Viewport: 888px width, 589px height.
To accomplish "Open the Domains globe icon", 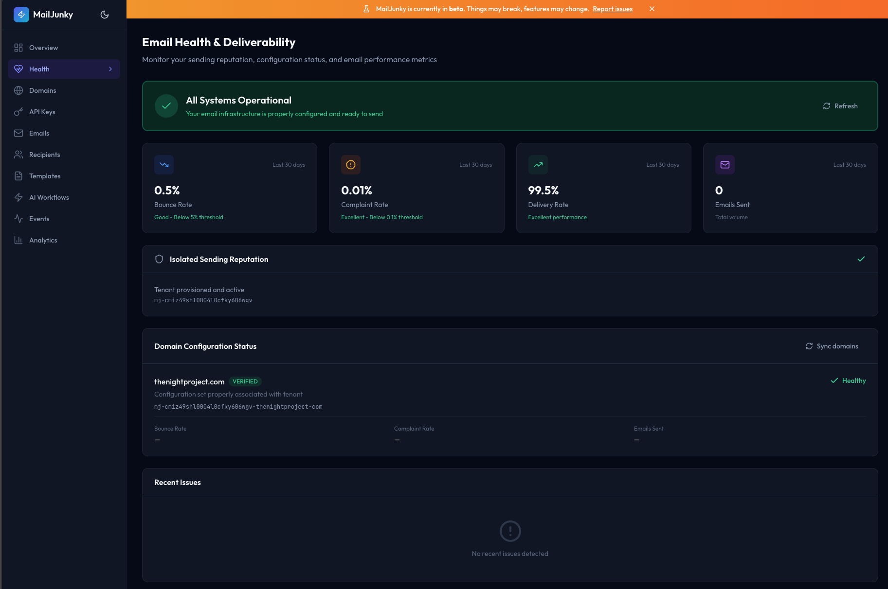I will coord(18,90).
